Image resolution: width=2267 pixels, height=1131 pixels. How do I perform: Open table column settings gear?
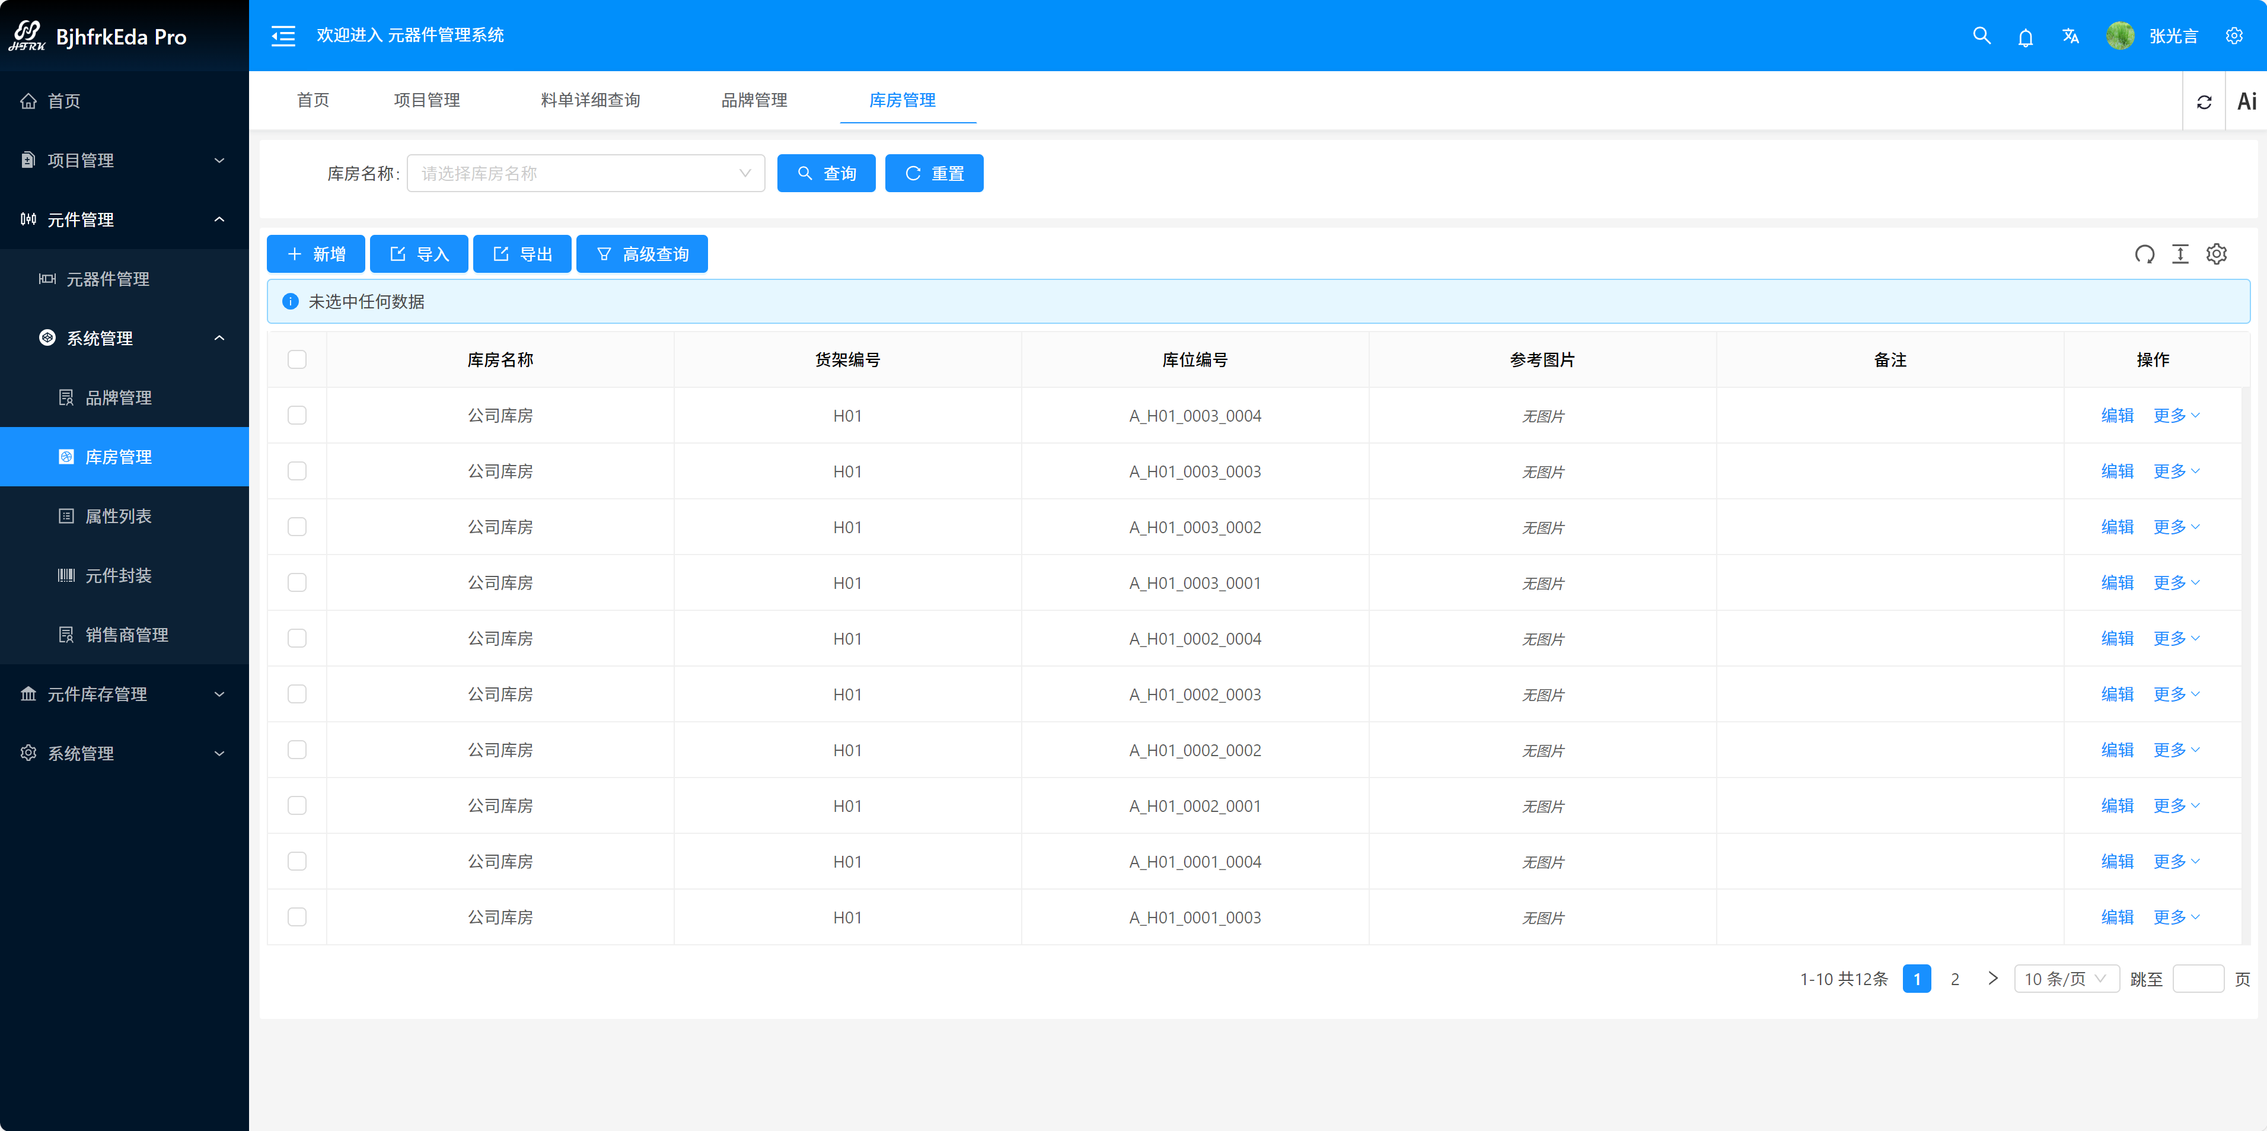pyautogui.click(x=2216, y=254)
